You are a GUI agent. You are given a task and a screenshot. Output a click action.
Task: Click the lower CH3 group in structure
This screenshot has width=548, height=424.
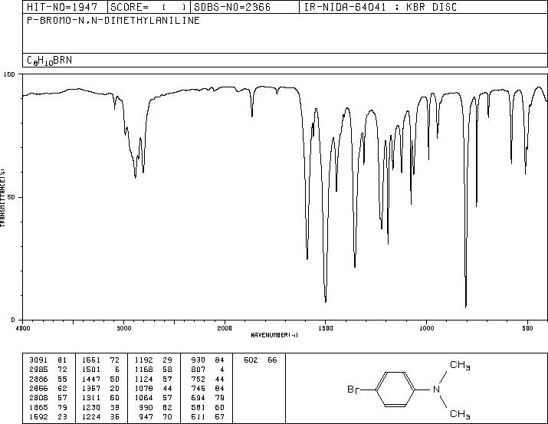tap(460, 414)
